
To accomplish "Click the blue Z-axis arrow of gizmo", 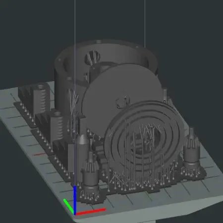I will (75, 199).
